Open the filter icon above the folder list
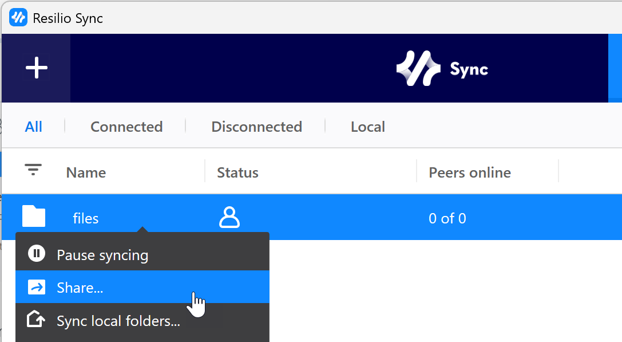622x342 pixels. tap(33, 170)
